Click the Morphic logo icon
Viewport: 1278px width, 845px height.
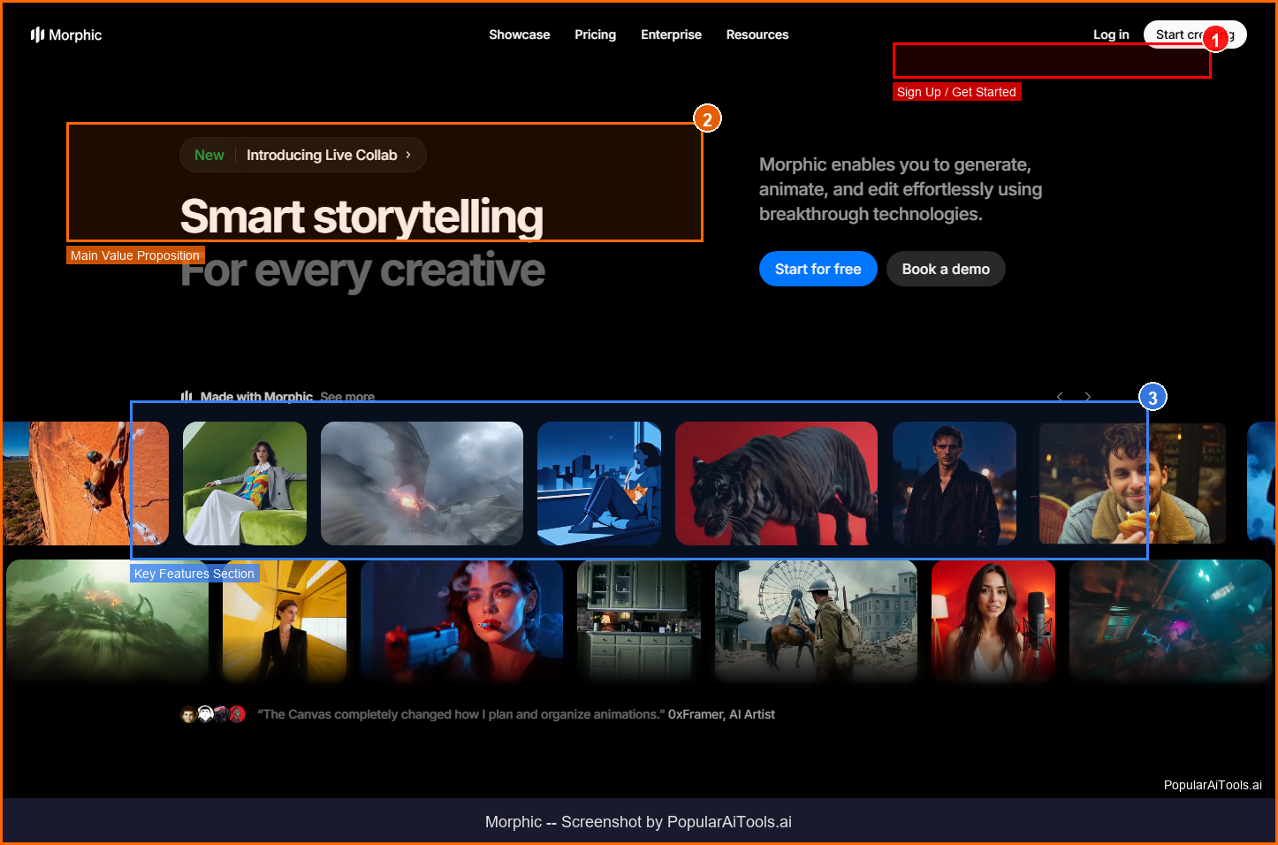click(x=37, y=34)
